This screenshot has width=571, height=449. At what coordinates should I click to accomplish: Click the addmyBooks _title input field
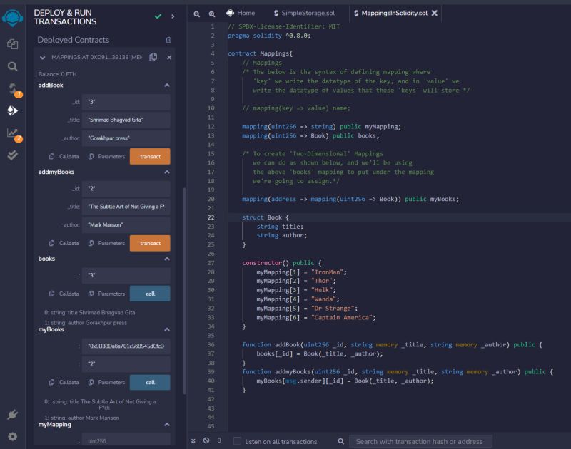[x=126, y=207]
